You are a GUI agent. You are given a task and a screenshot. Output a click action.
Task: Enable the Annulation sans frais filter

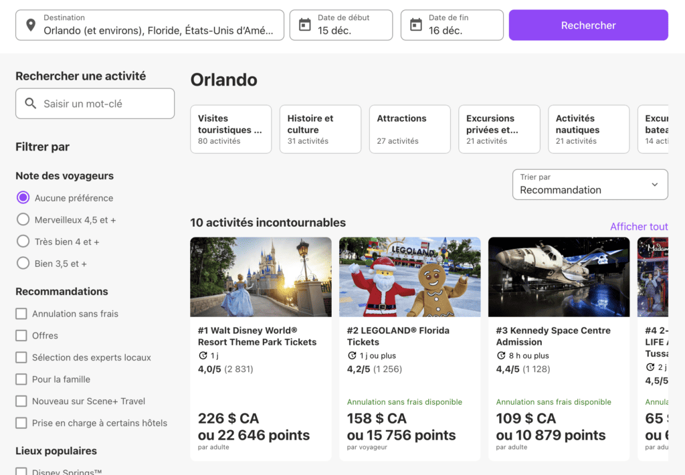[22, 314]
